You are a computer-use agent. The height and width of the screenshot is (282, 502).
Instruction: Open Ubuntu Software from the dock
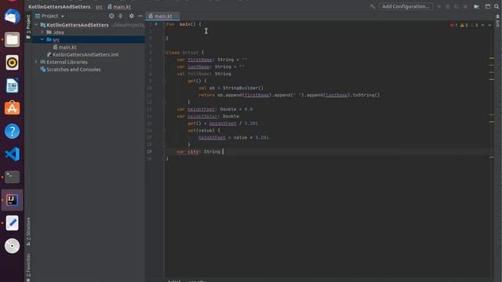coord(13,108)
